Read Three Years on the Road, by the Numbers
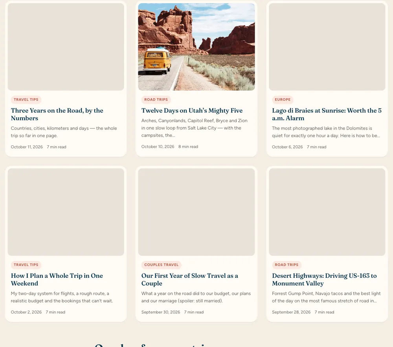The image size is (393, 347). click(x=57, y=114)
